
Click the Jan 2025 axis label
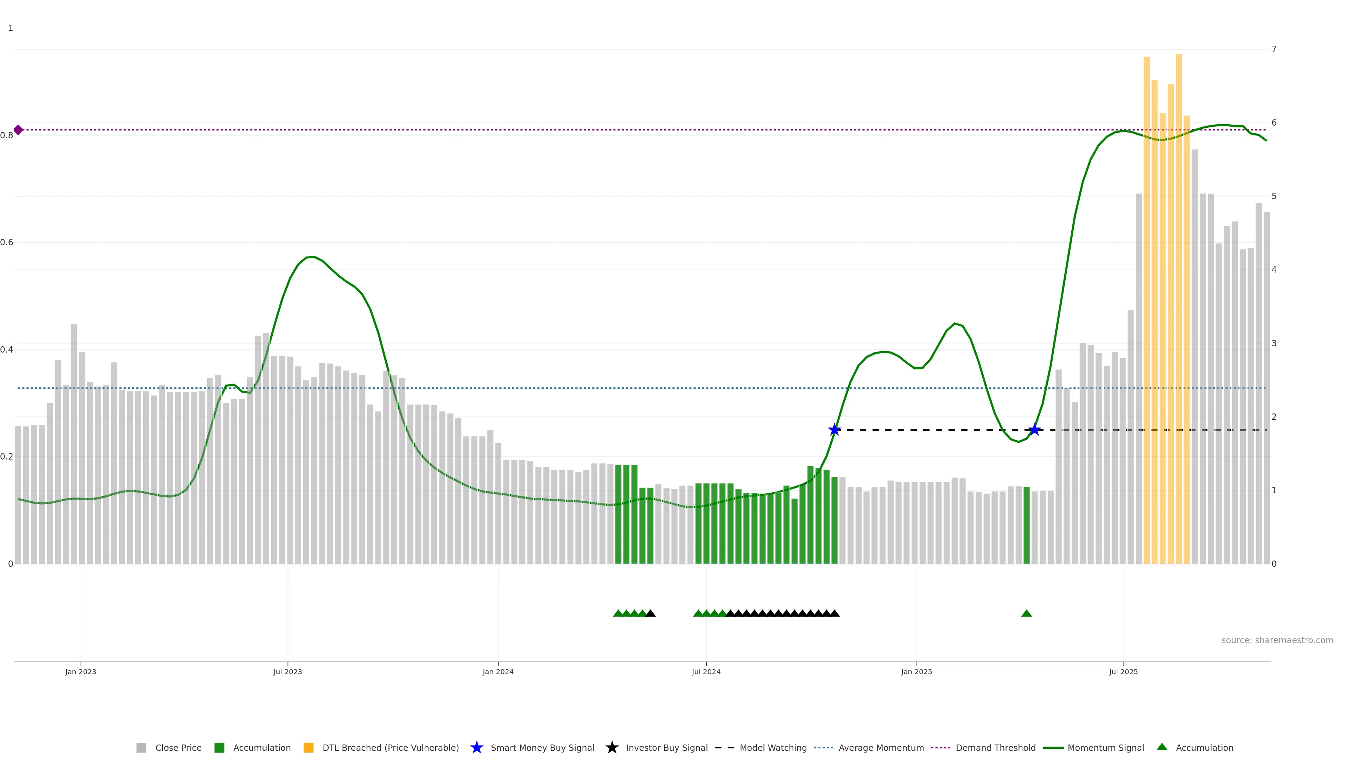tap(916, 672)
